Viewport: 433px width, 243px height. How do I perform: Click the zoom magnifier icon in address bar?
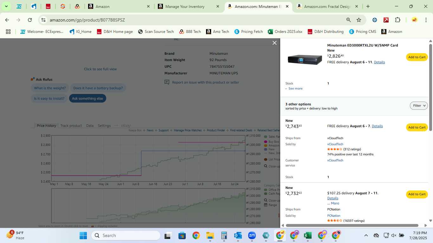point(348,20)
